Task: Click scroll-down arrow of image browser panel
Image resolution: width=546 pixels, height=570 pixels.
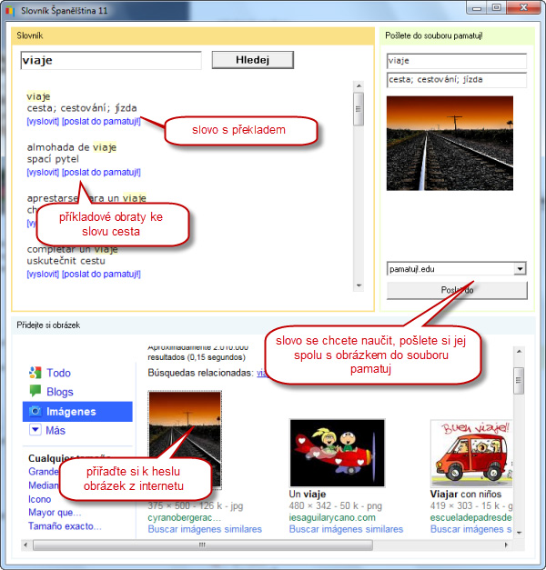Action: (519, 533)
